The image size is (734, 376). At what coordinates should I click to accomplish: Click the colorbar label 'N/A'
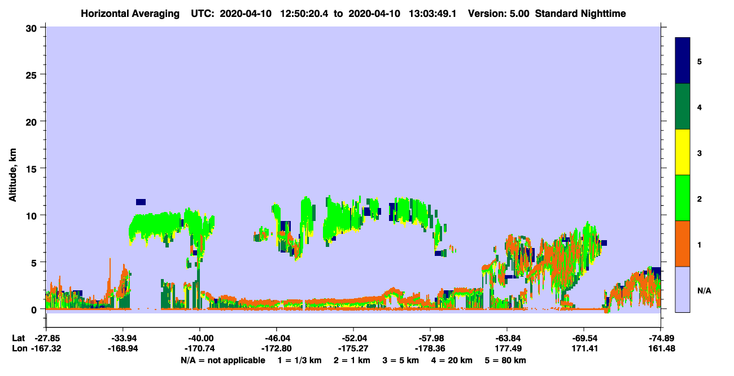704,290
